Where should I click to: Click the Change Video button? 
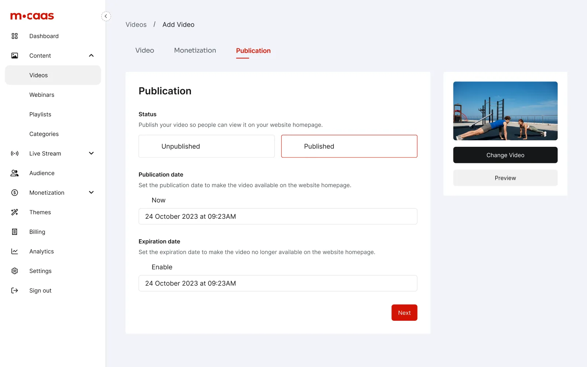(x=505, y=155)
